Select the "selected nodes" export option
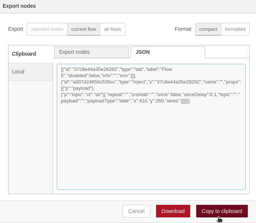This screenshot has height=223, width=256. (47, 29)
